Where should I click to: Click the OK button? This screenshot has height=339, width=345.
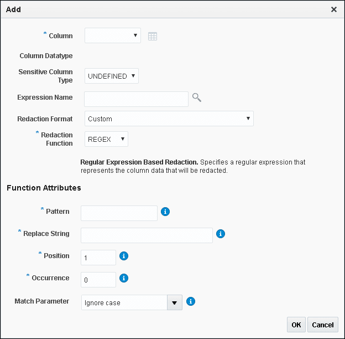point(296,325)
